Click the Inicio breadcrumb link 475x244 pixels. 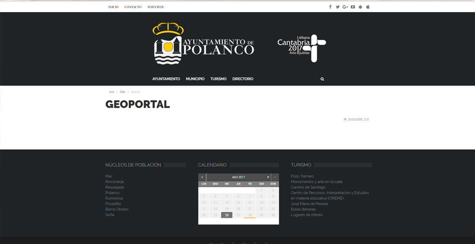point(111,91)
